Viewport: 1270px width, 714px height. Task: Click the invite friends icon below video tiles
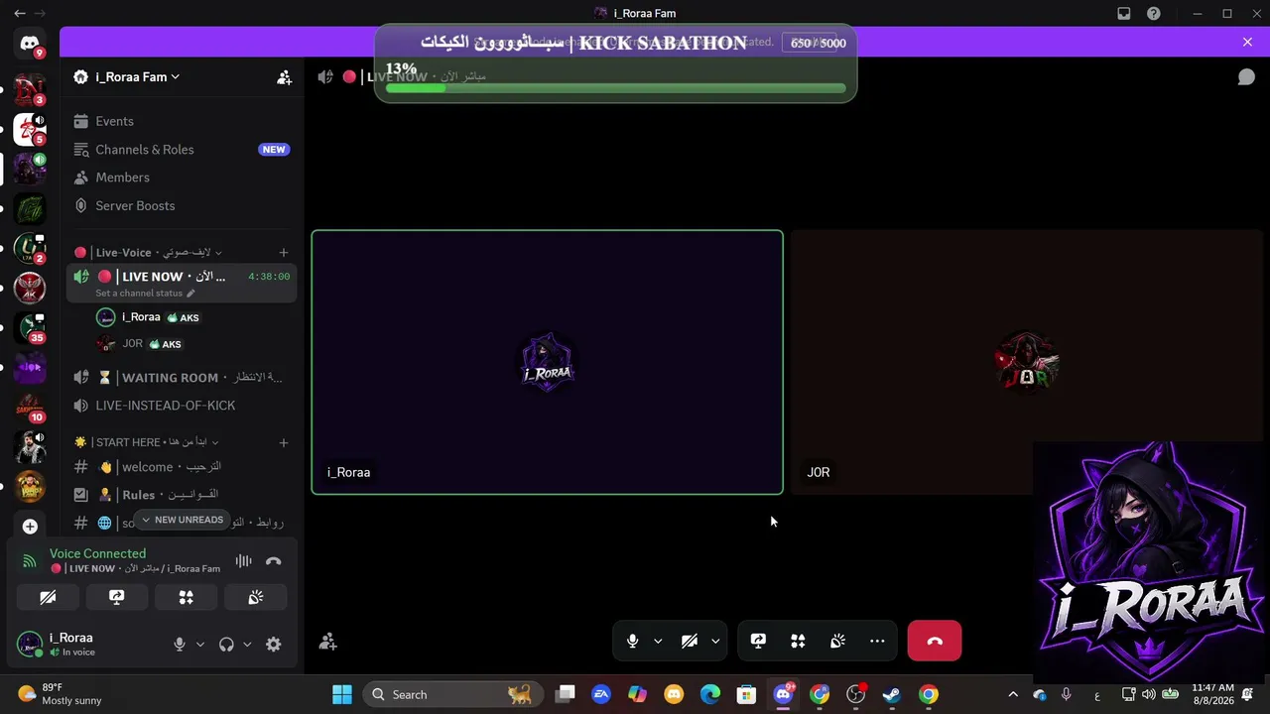click(x=327, y=642)
